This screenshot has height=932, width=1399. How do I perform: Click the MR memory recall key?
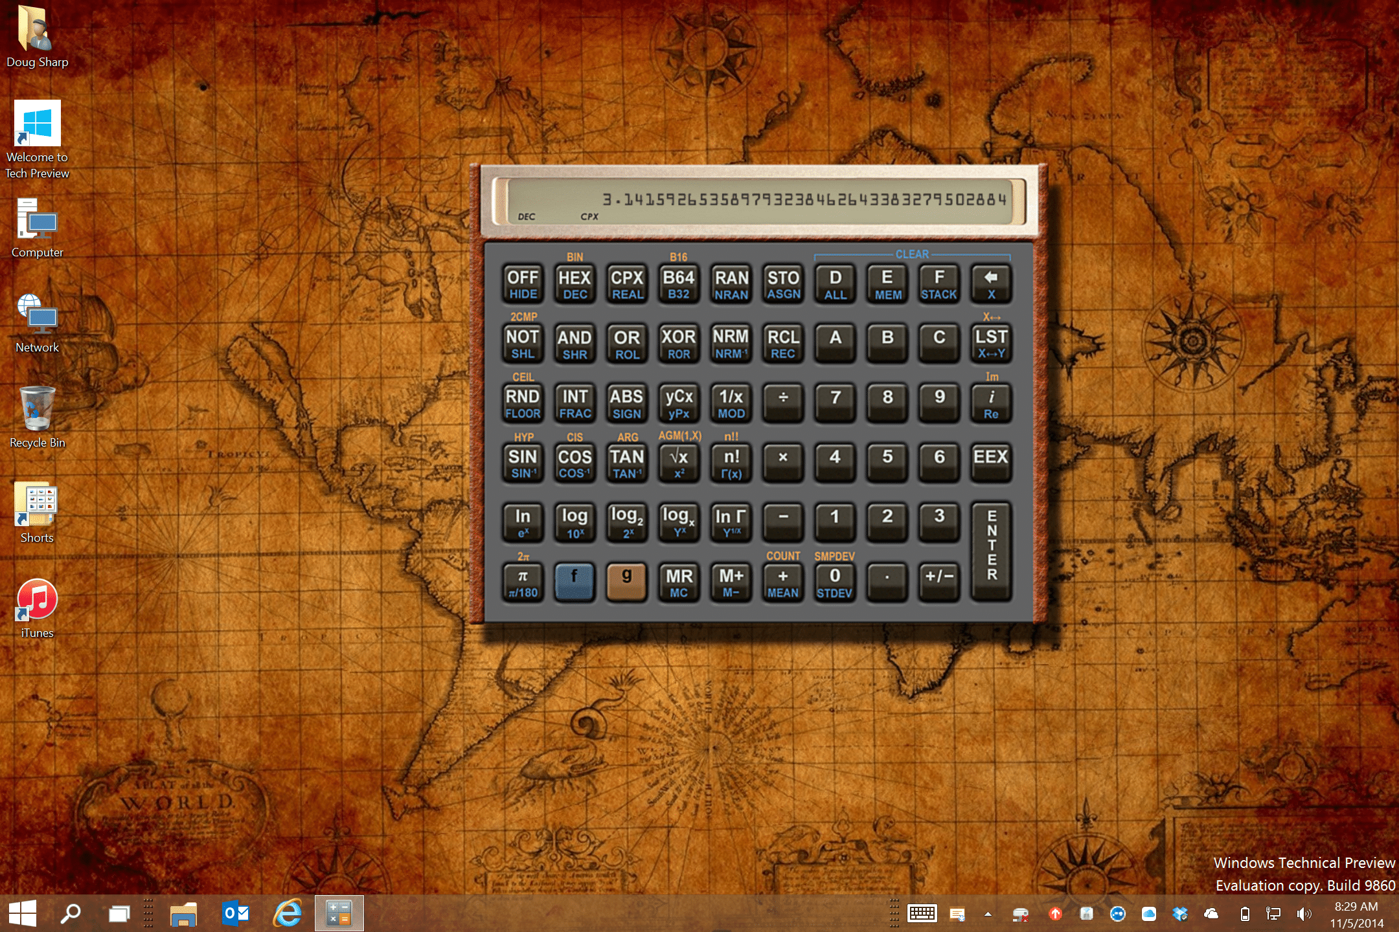[679, 582]
